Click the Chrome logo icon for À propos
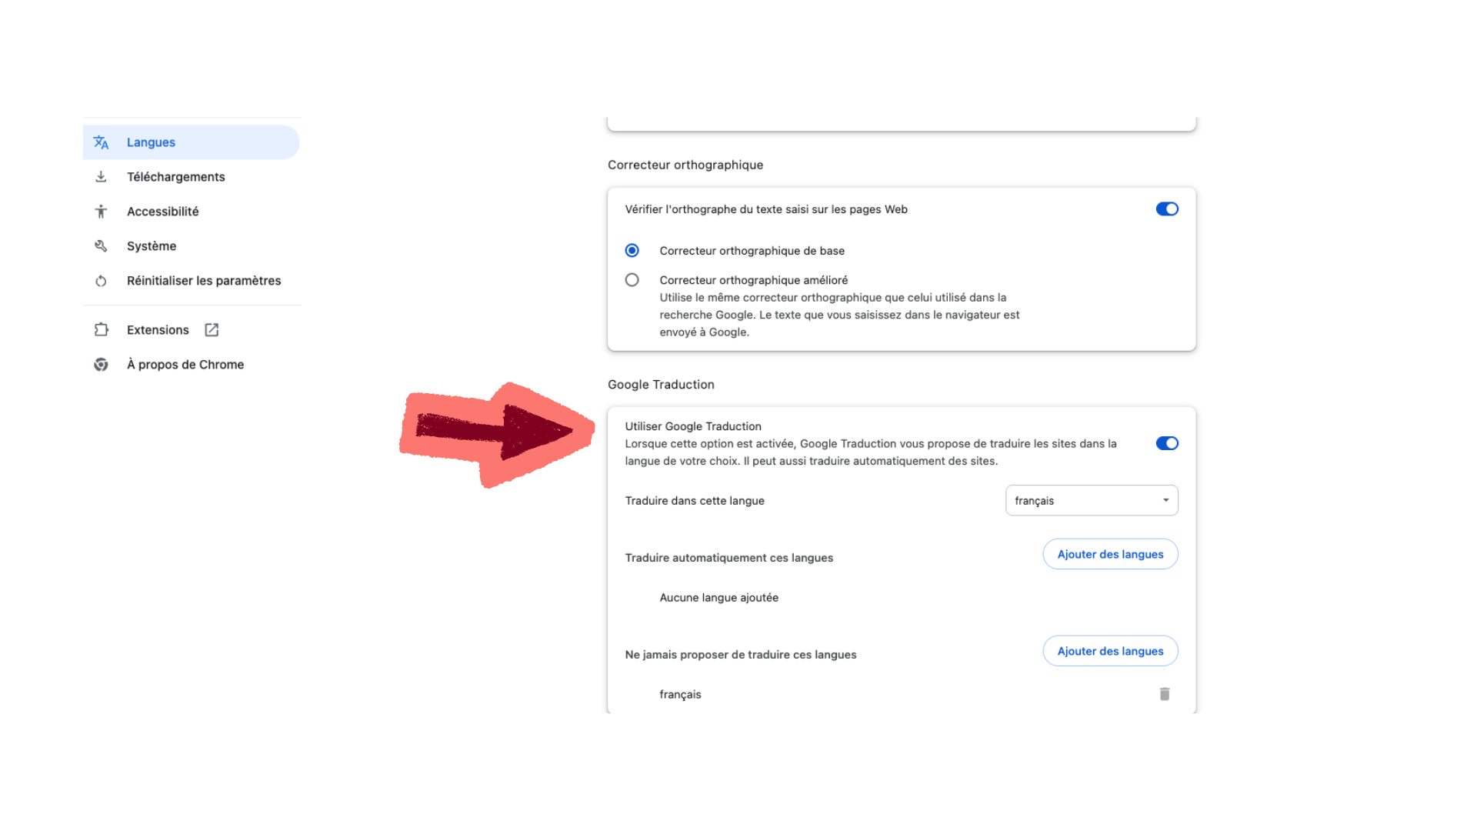1477x831 pixels. pyautogui.click(x=101, y=365)
